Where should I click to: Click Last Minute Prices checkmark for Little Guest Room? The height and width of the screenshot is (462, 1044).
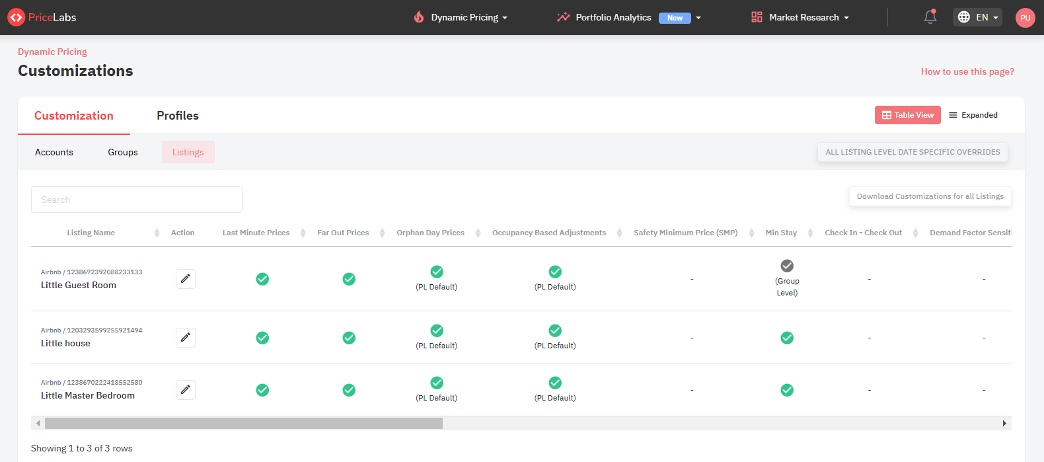(x=262, y=279)
